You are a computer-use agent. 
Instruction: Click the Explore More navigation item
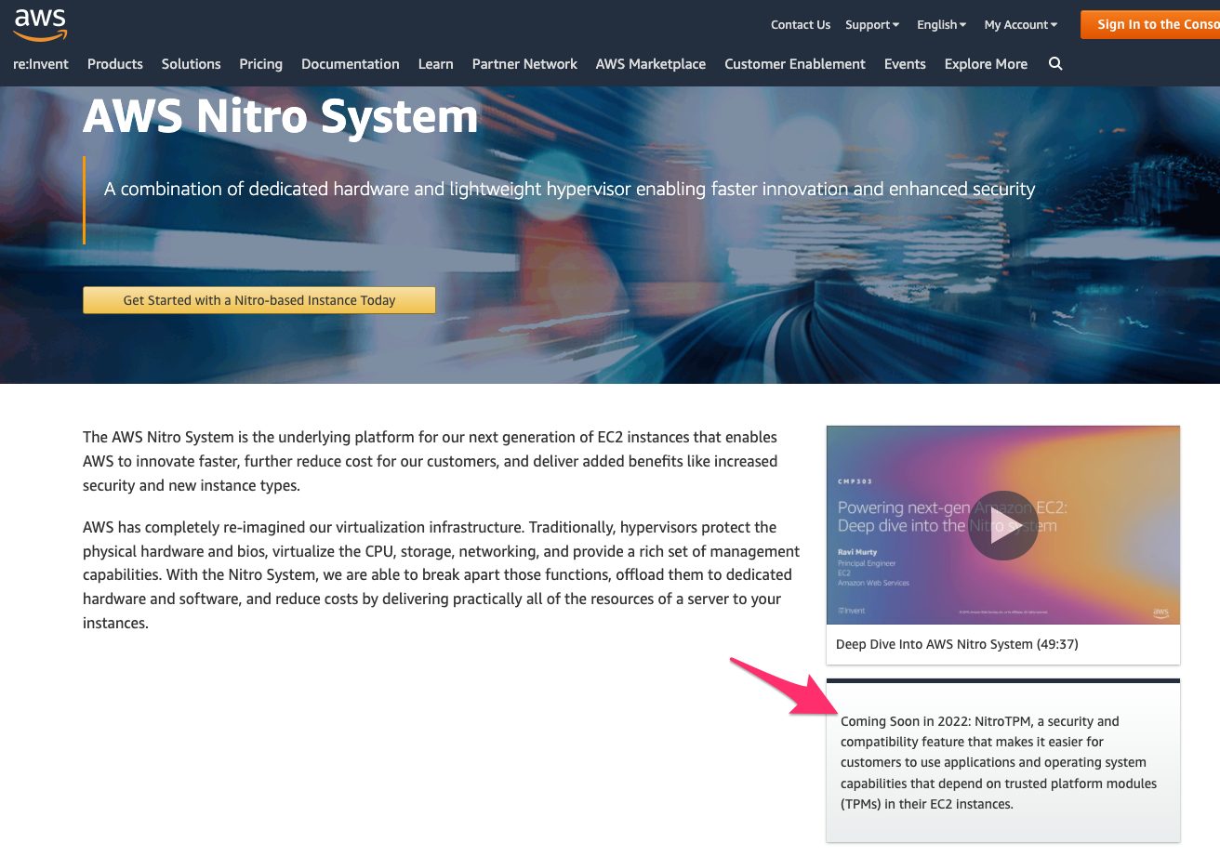tap(986, 64)
